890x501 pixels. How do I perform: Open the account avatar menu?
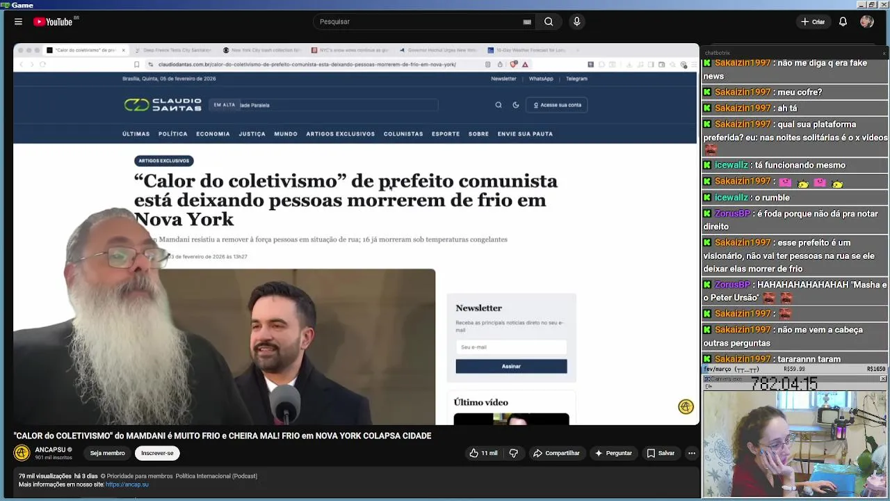coord(866,22)
